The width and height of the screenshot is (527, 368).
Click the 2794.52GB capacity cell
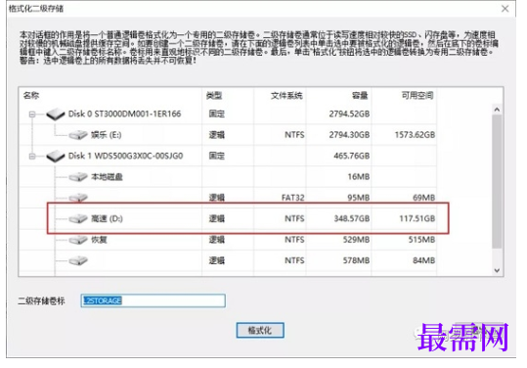(x=349, y=115)
